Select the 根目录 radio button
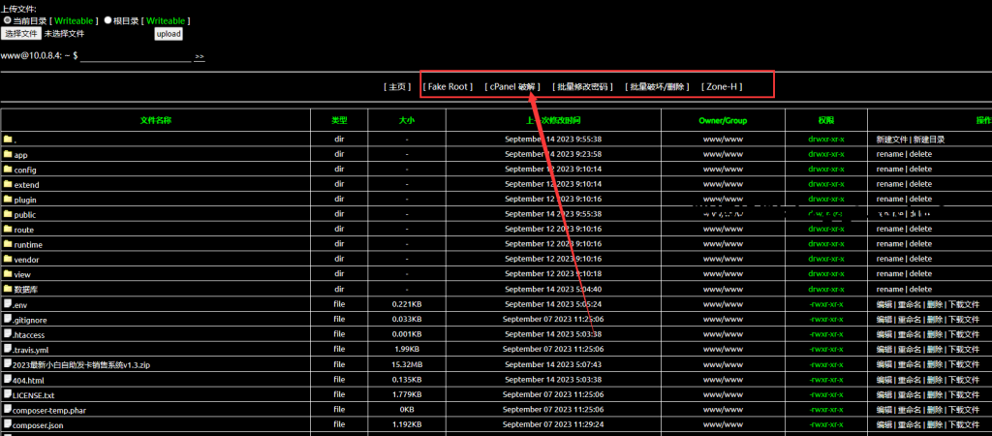This screenshot has width=992, height=436. [108, 20]
